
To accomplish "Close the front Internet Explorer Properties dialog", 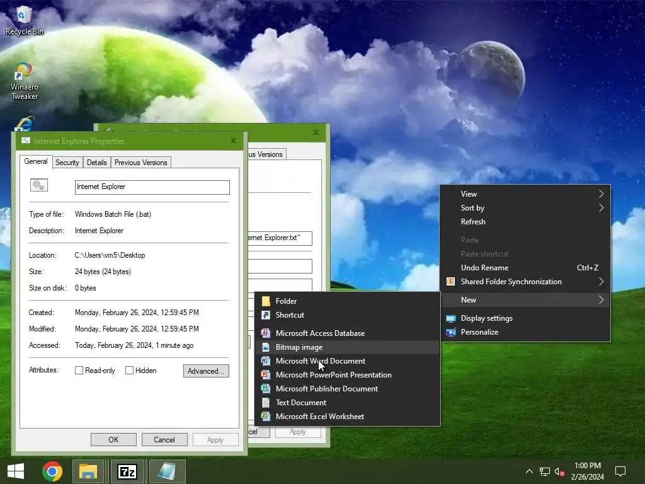I will click(233, 141).
